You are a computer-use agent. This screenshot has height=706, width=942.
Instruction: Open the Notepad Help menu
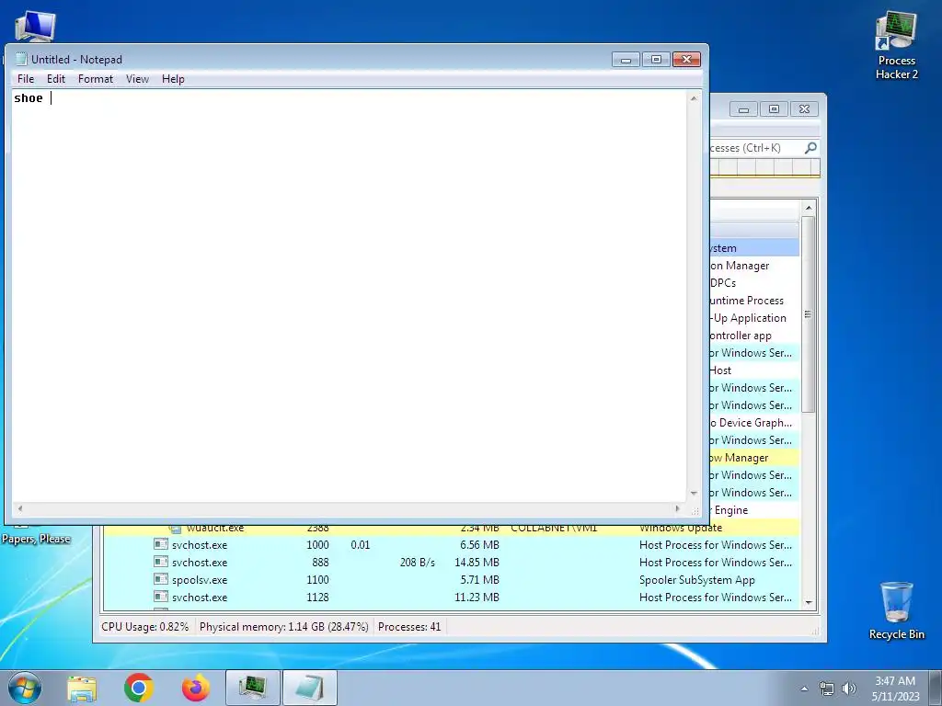click(x=173, y=79)
